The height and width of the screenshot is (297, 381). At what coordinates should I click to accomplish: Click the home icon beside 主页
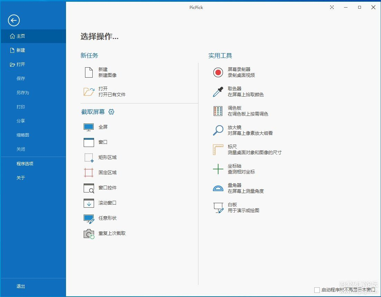12,36
